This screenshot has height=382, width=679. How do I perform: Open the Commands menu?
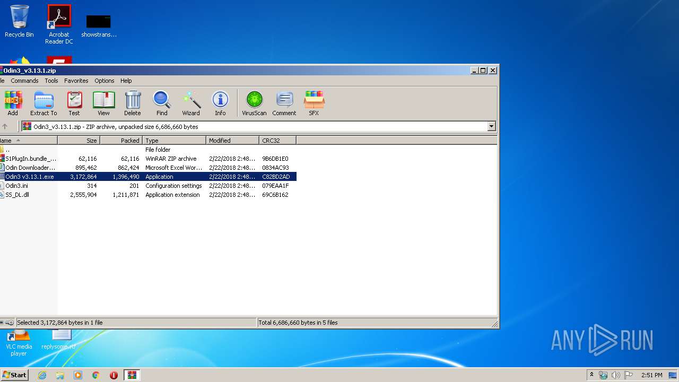tap(24, 81)
